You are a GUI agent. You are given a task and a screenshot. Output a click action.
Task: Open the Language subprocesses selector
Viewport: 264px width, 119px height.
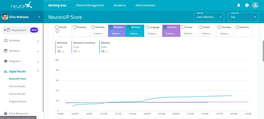click(153, 34)
